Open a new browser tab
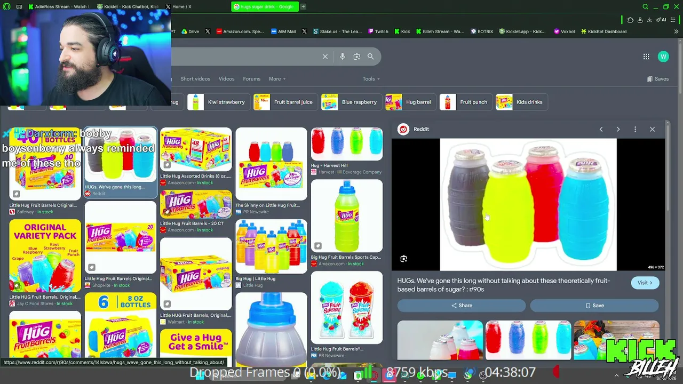Screen dimensions: 683x384 (303, 6)
